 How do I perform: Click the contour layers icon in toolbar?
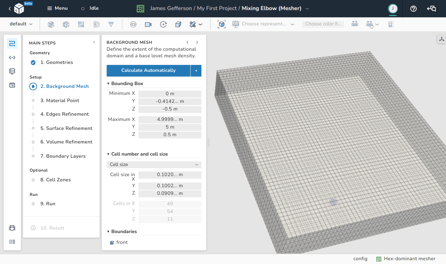coord(97,24)
